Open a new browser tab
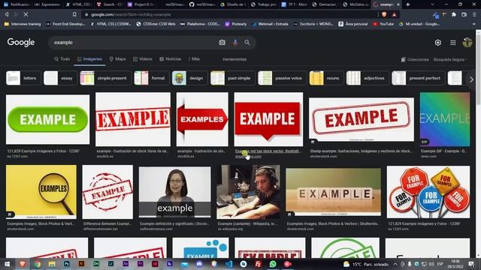The height and width of the screenshot is (270, 481). coord(407,4)
